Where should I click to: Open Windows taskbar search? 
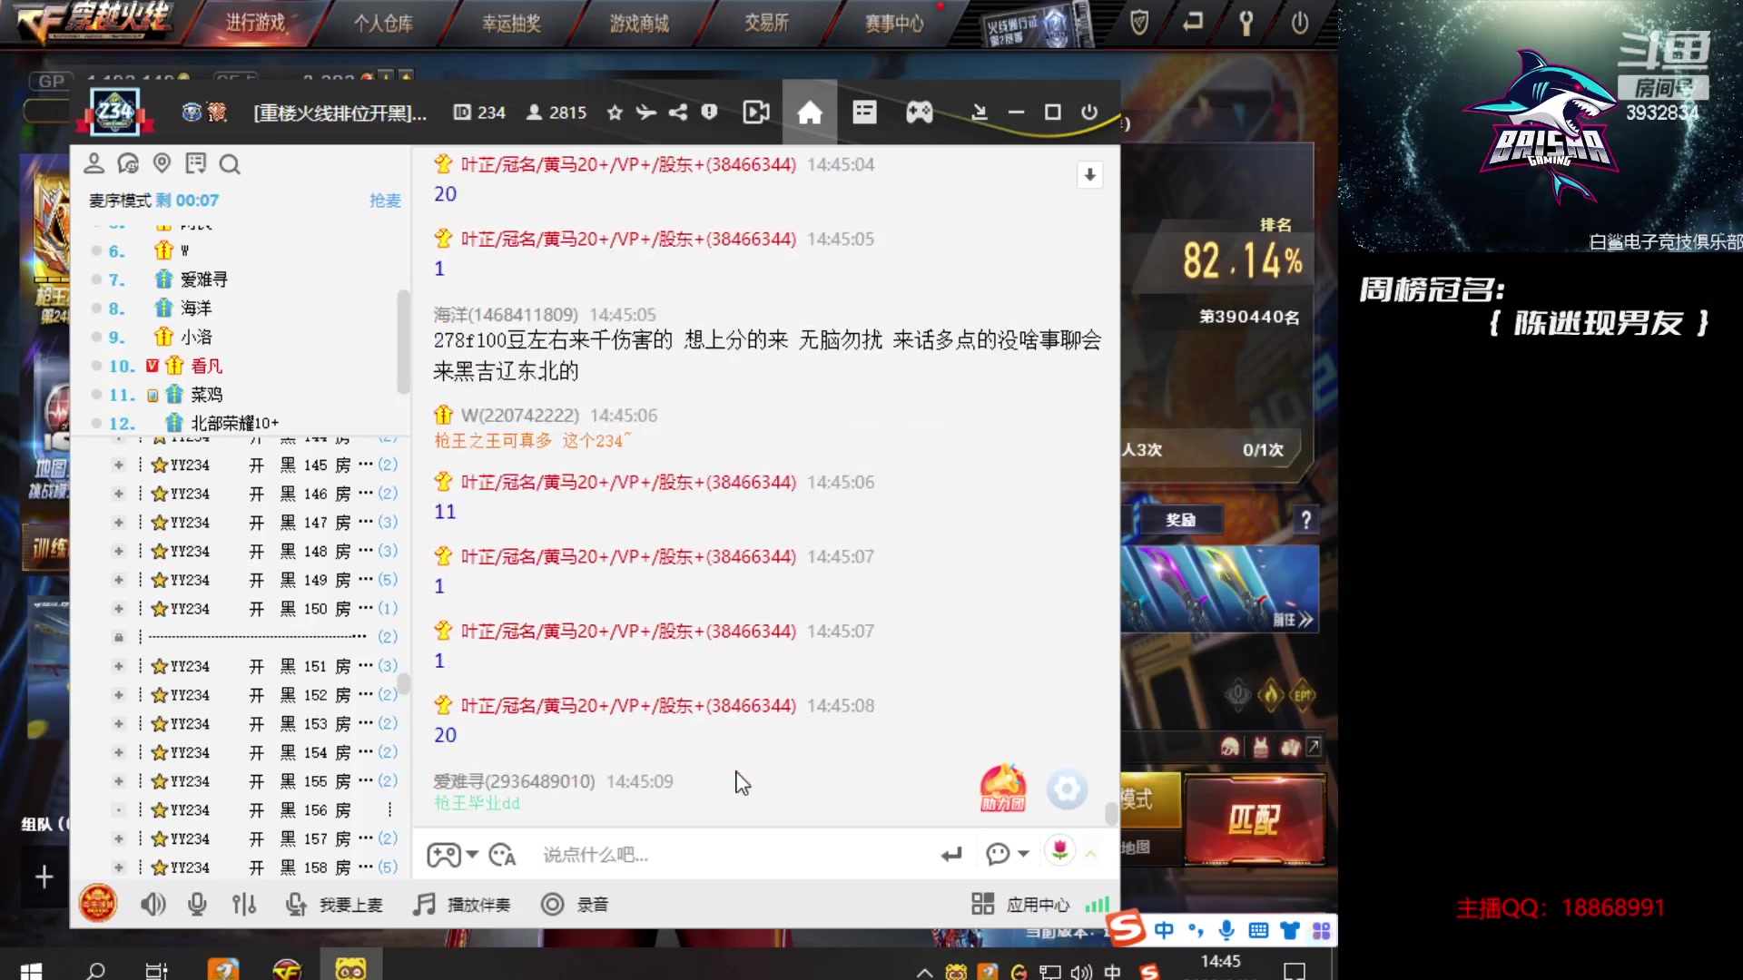pyautogui.click(x=95, y=970)
